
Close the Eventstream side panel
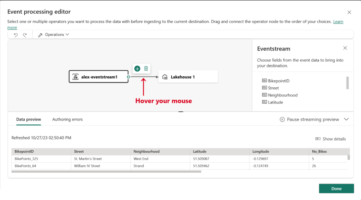[345, 48]
